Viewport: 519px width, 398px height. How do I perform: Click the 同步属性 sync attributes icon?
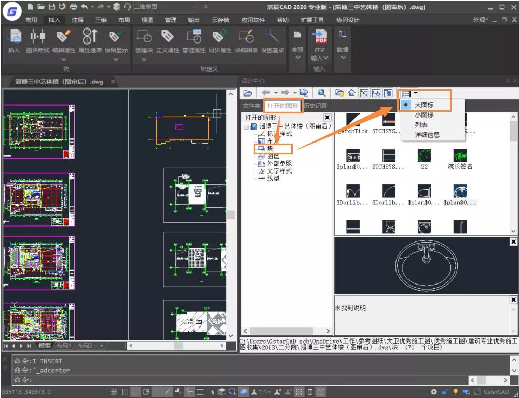coord(220,41)
